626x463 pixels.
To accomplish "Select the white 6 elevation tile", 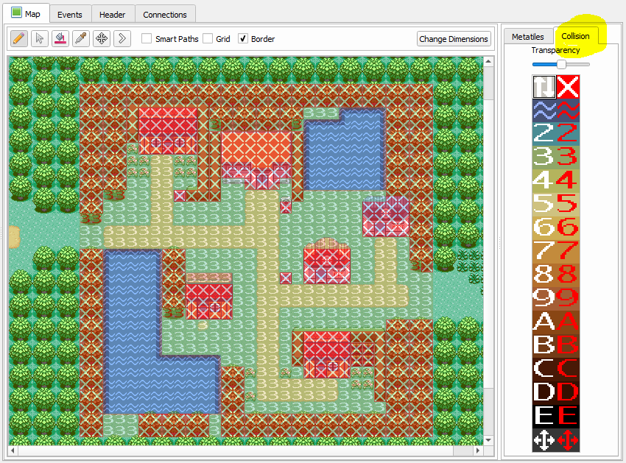I will (x=544, y=227).
